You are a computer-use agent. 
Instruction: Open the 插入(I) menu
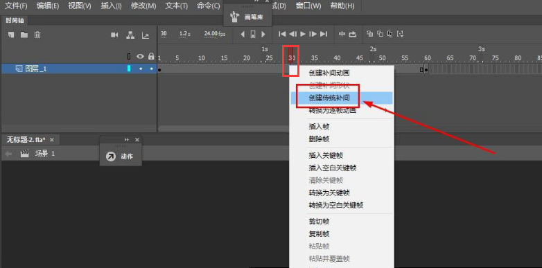[x=111, y=6]
